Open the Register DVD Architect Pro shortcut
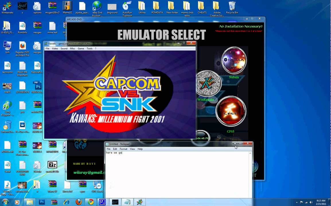331x206 pixels. (22, 49)
